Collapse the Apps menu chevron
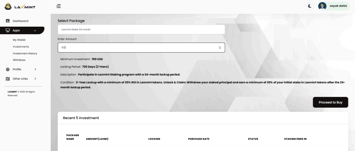The height and width of the screenshot is (151, 355). tap(35, 30)
